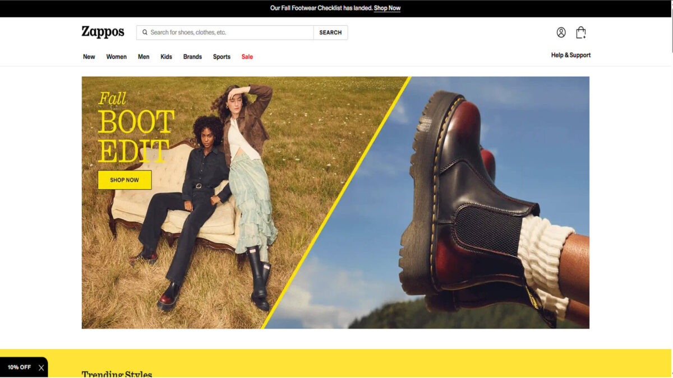Select the Kids navigation item
Viewport: 673px width, 378px height.
(x=166, y=57)
